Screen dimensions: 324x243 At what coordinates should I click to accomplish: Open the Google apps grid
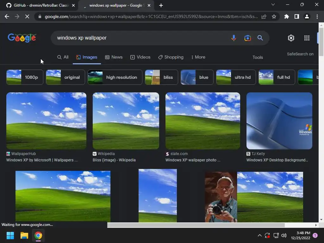(307, 38)
